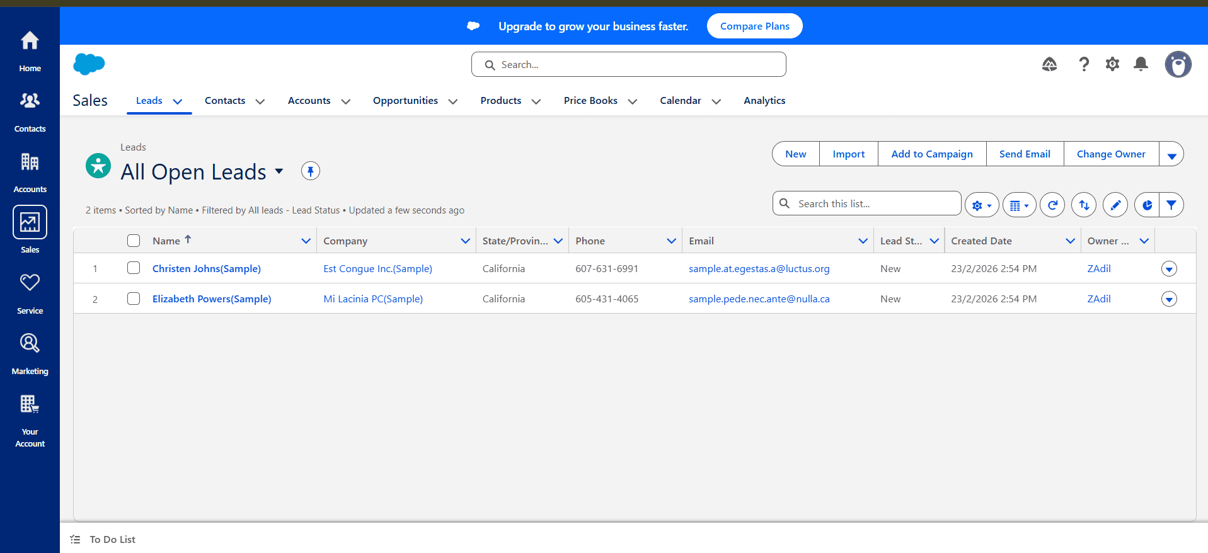Switch to the Calendar tab
The width and height of the screenshot is (1208, 553).
(x=681, y=101)
